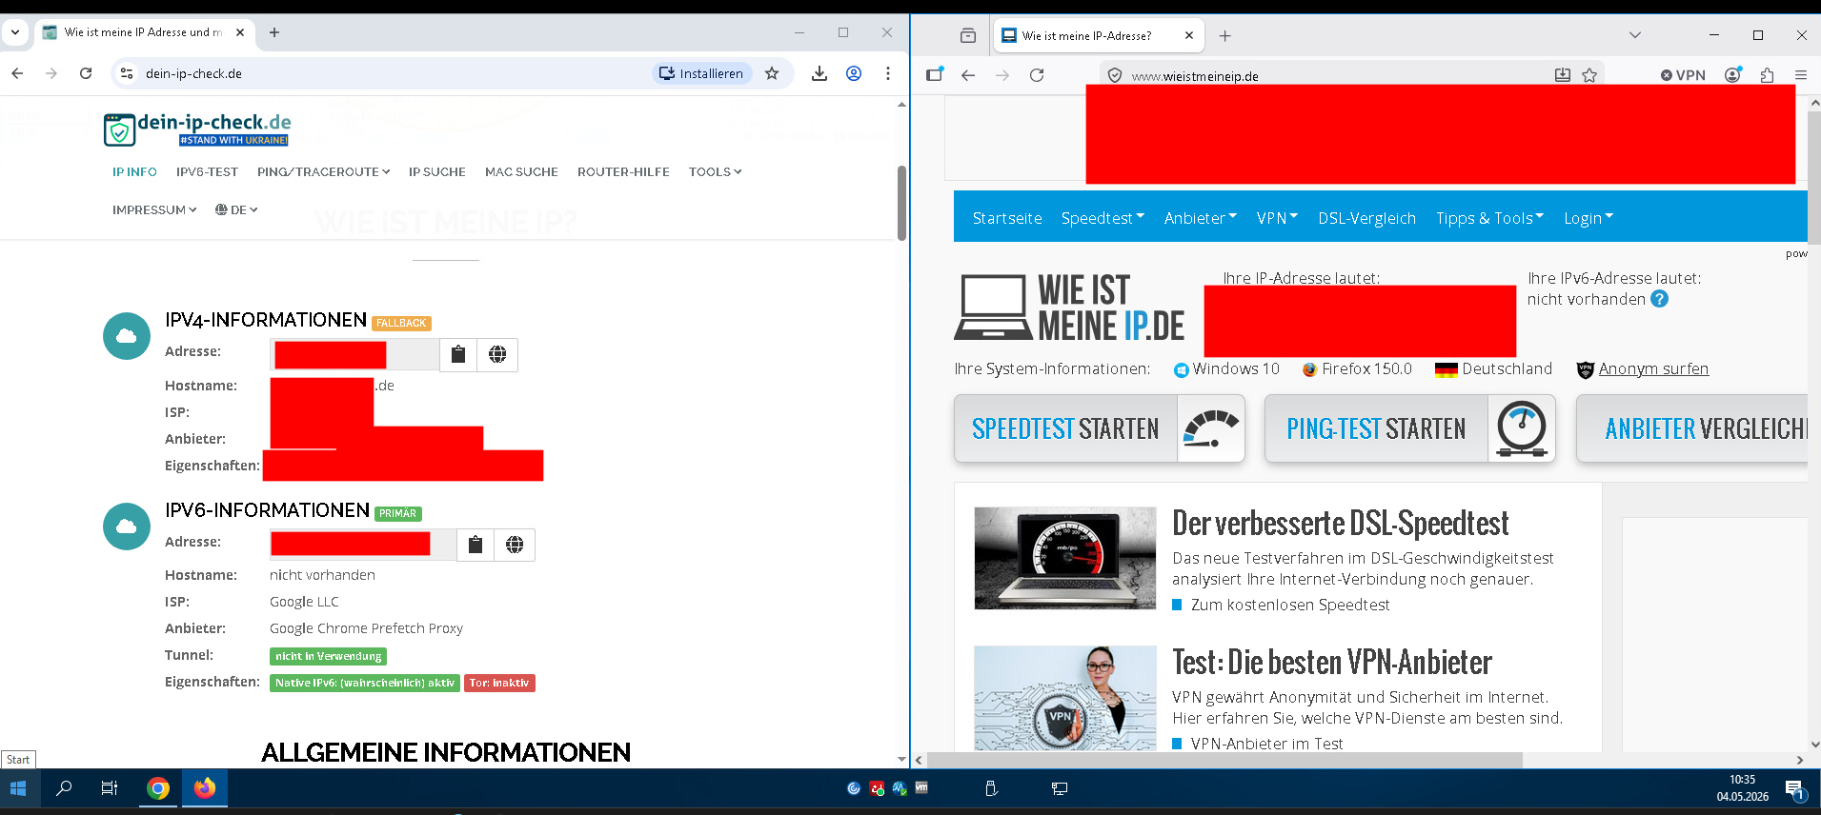Toggle the Firefox sidebar icon
1821x815 pixels.
coord(934,75)
